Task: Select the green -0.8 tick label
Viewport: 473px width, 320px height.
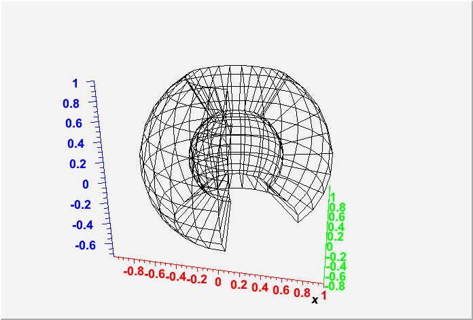Action: click(x=336, y=285)
